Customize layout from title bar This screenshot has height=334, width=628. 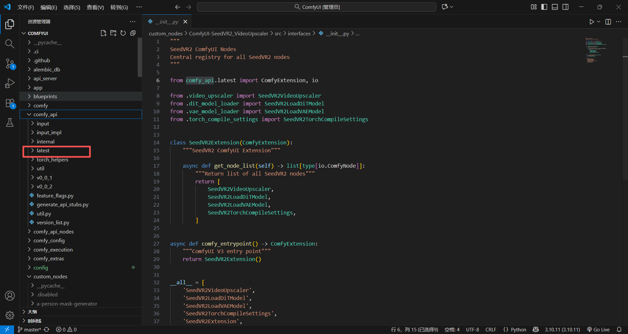[x=533, y=7]
